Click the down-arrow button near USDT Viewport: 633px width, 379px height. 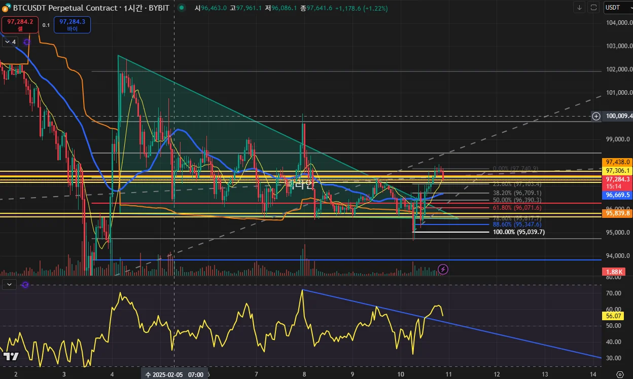[580, 8]
